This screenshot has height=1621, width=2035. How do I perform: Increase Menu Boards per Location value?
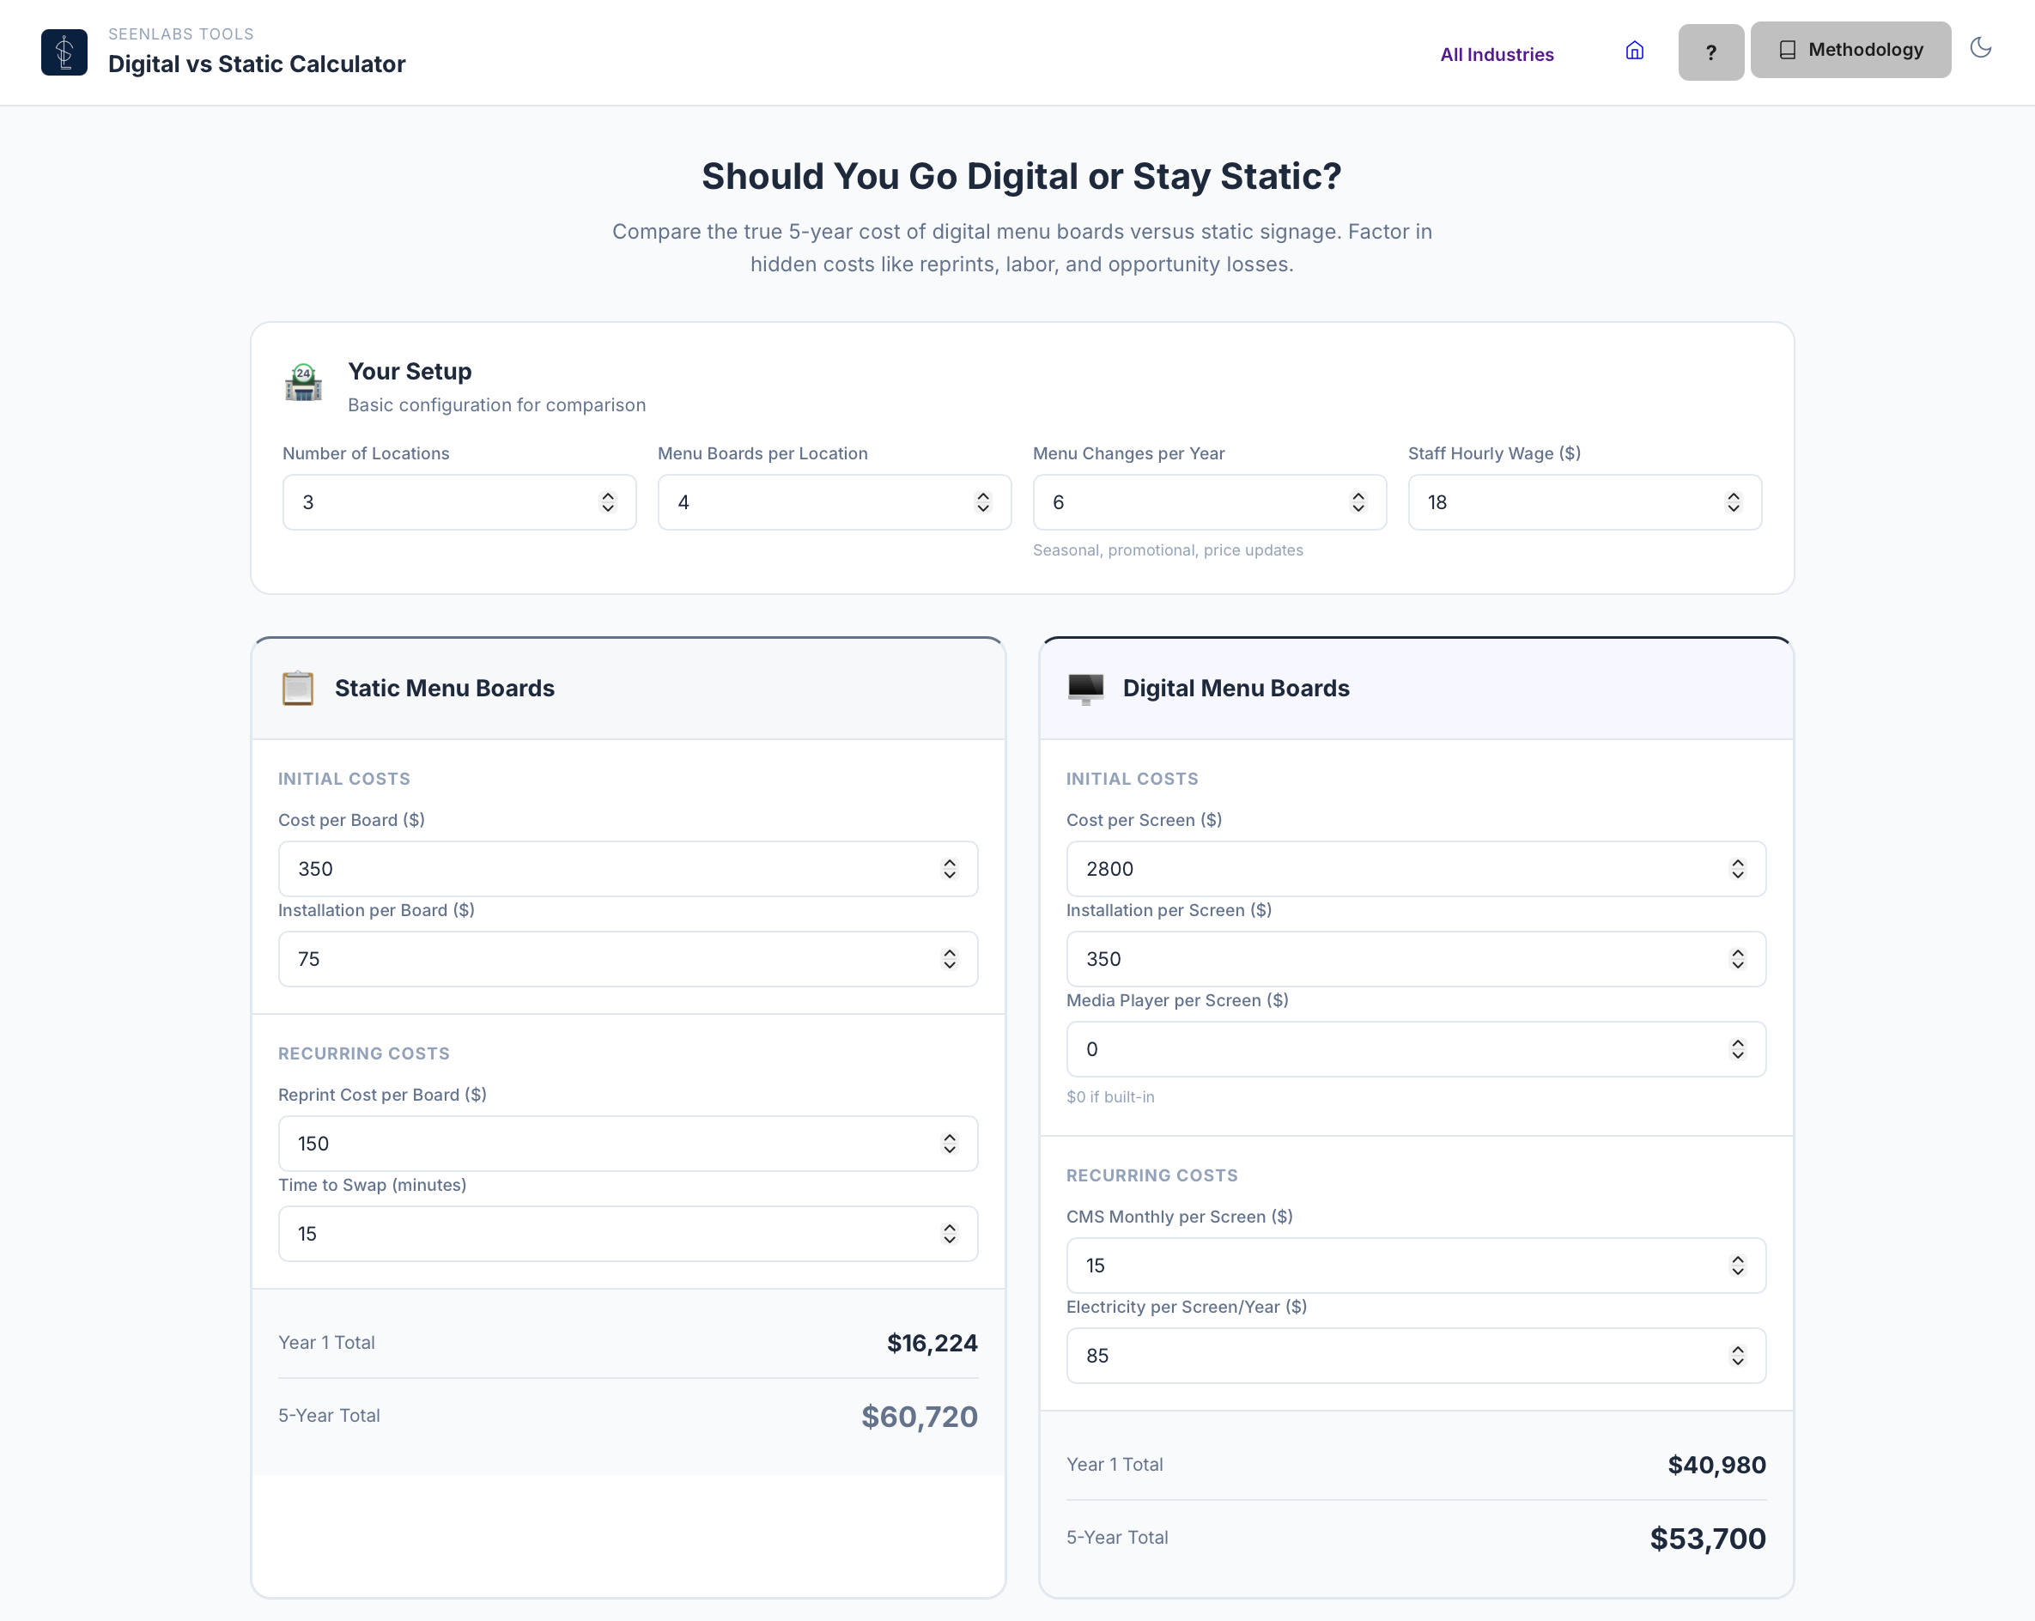[x=982, y=496]
